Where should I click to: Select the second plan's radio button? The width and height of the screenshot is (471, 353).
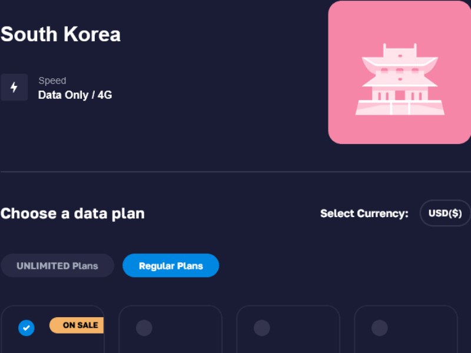tap(144, 328)
